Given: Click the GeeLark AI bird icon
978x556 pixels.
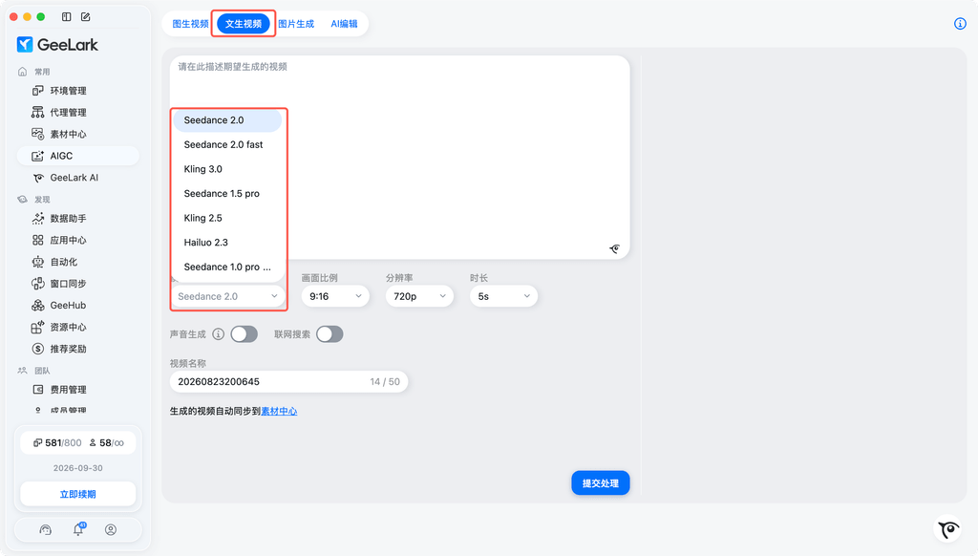Looking at the screenshot, I should [38, 178].
